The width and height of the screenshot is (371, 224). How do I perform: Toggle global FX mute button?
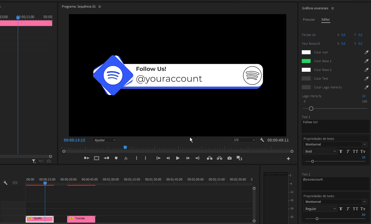(126, 158)
